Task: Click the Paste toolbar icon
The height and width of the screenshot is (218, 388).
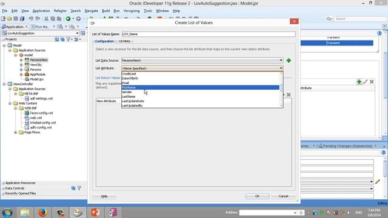Action: [59, 19]
